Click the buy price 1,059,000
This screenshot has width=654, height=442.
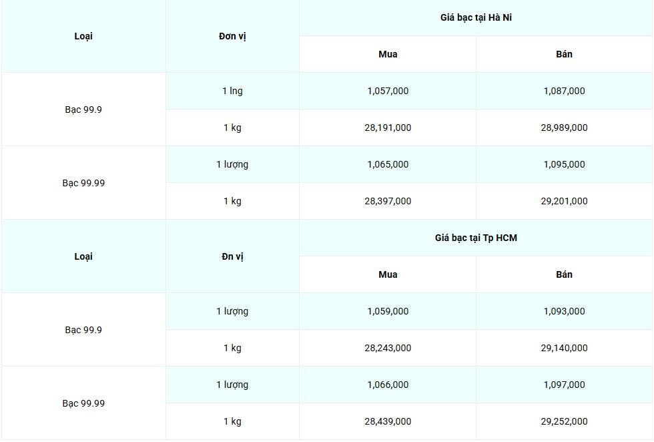click(x=388, y=311)
